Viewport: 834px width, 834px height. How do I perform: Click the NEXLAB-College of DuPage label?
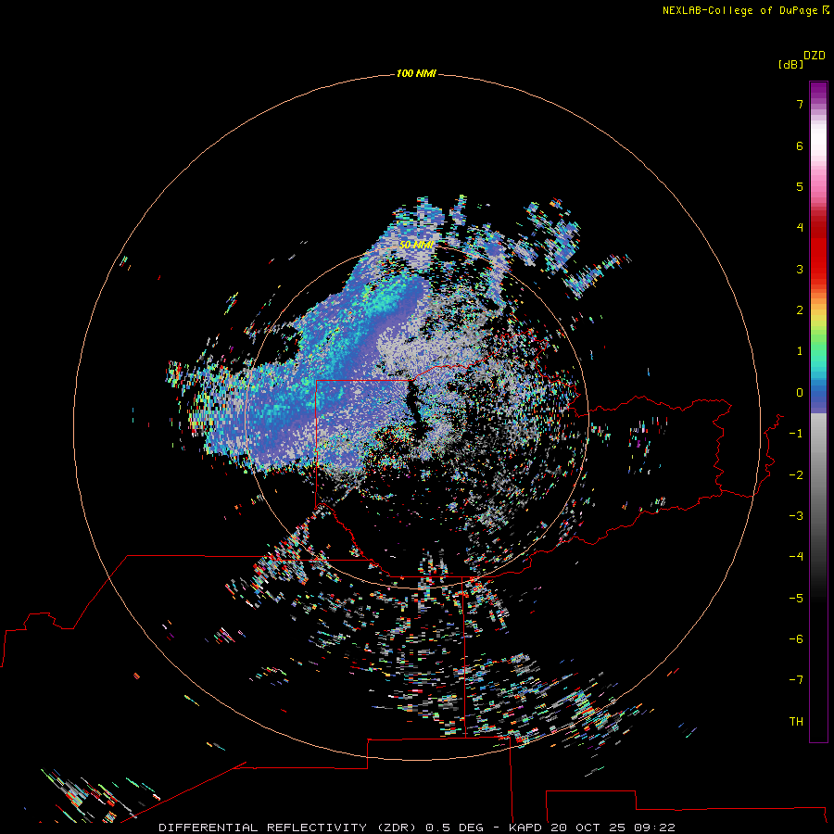(740, 10)
